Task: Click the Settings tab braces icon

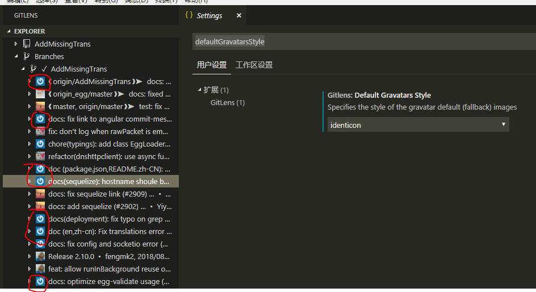Action: point(189,15)
